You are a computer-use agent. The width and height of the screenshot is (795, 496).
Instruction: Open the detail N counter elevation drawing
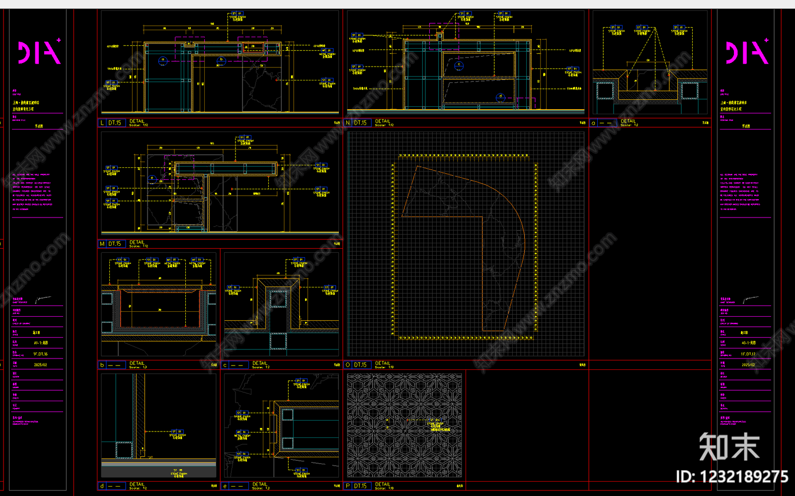[466, 64]
